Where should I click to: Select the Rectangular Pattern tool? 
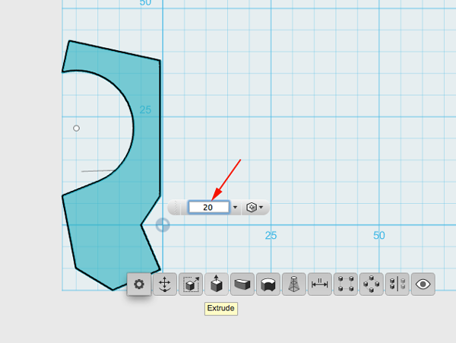(x=346, y=284)
